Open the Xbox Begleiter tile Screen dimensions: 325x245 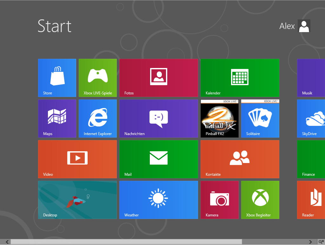260,200
